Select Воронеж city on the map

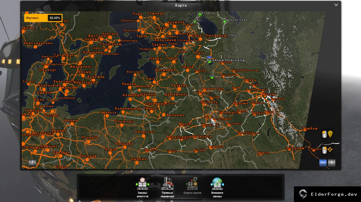(295, 148)
